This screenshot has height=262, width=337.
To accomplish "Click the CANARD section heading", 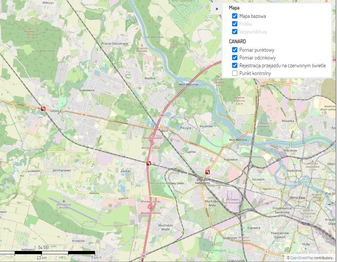I will (237, 41).
